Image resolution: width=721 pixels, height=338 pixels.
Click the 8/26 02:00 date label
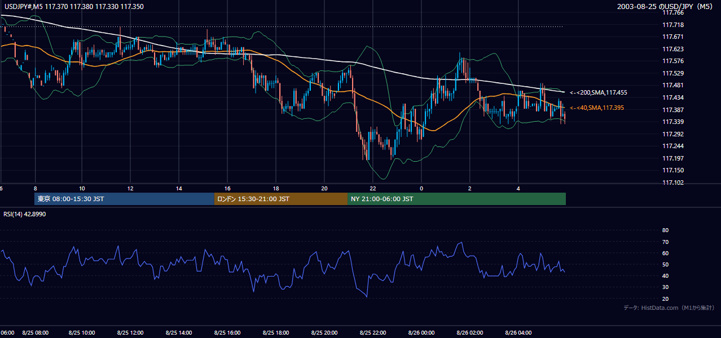(469, 333)
